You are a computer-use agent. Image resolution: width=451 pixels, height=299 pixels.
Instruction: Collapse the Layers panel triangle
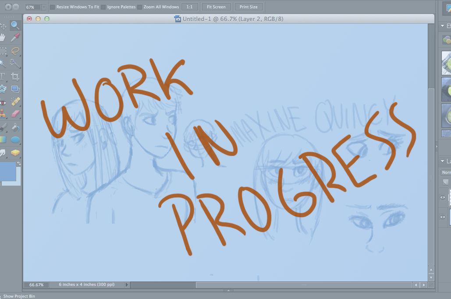tap(443, 161)
